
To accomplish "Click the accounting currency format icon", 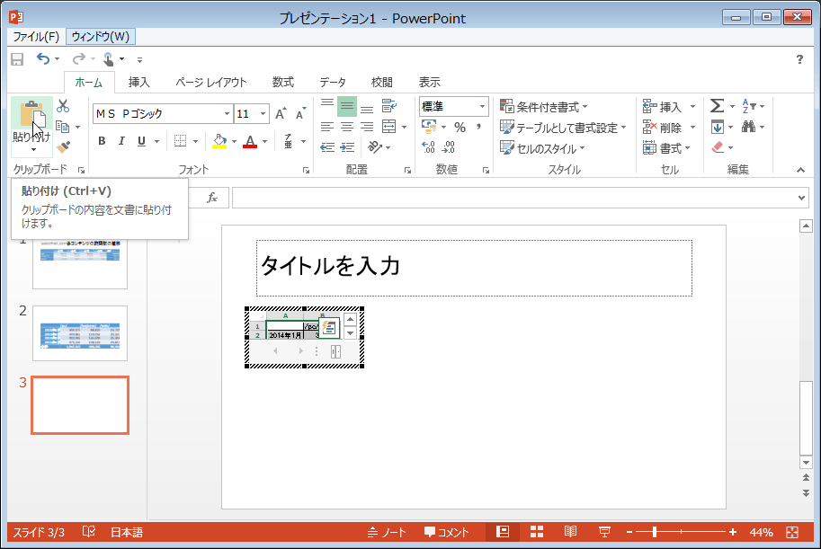I will pos(429,127).
